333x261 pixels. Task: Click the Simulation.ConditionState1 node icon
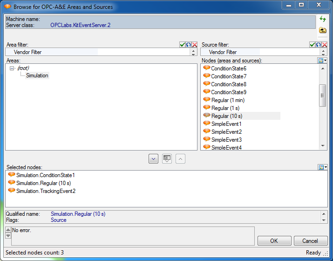click(12, 175)
